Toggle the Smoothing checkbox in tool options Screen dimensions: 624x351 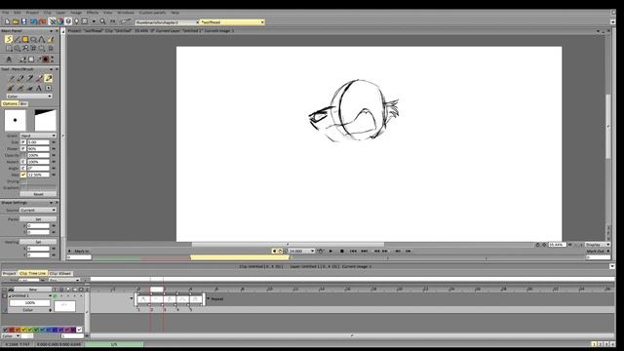point(23,175)
